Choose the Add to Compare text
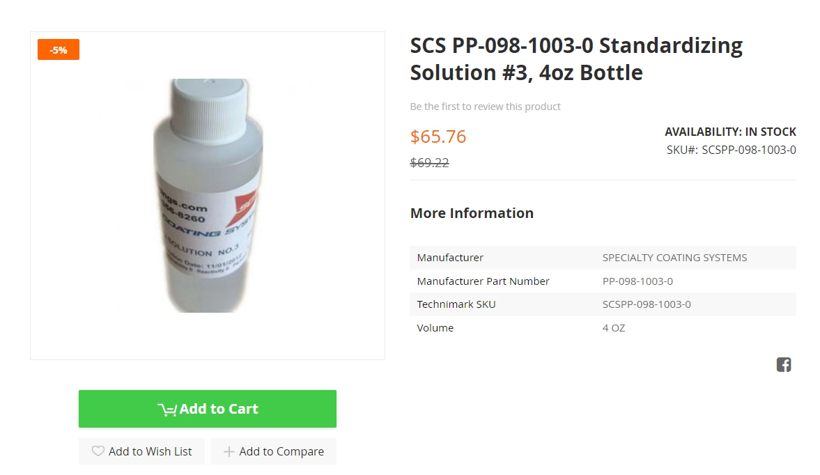This screenshot has width=820, height=475. coord(281,451)
